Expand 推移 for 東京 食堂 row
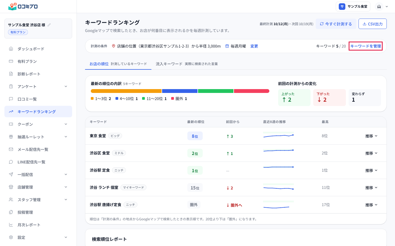 [x=371, y=136]
